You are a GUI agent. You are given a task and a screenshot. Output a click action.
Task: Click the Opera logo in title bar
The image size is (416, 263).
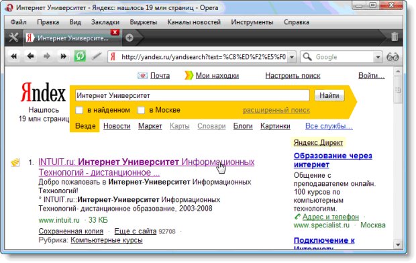(9, 7)
